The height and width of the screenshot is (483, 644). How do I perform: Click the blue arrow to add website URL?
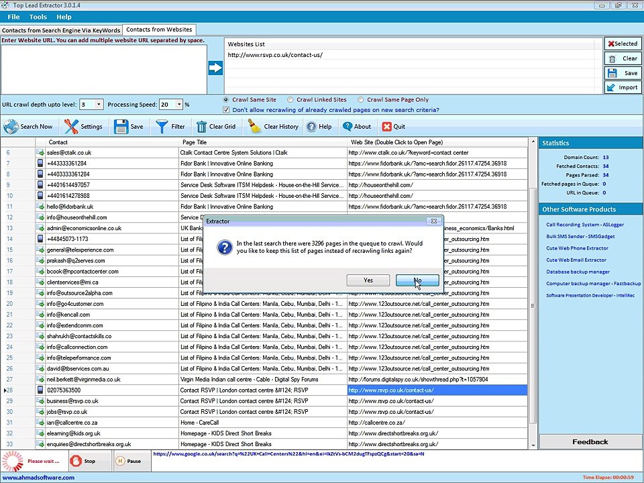[215, 68]
